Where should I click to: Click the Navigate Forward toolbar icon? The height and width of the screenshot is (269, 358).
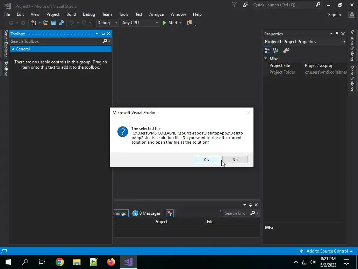point(23,23)
